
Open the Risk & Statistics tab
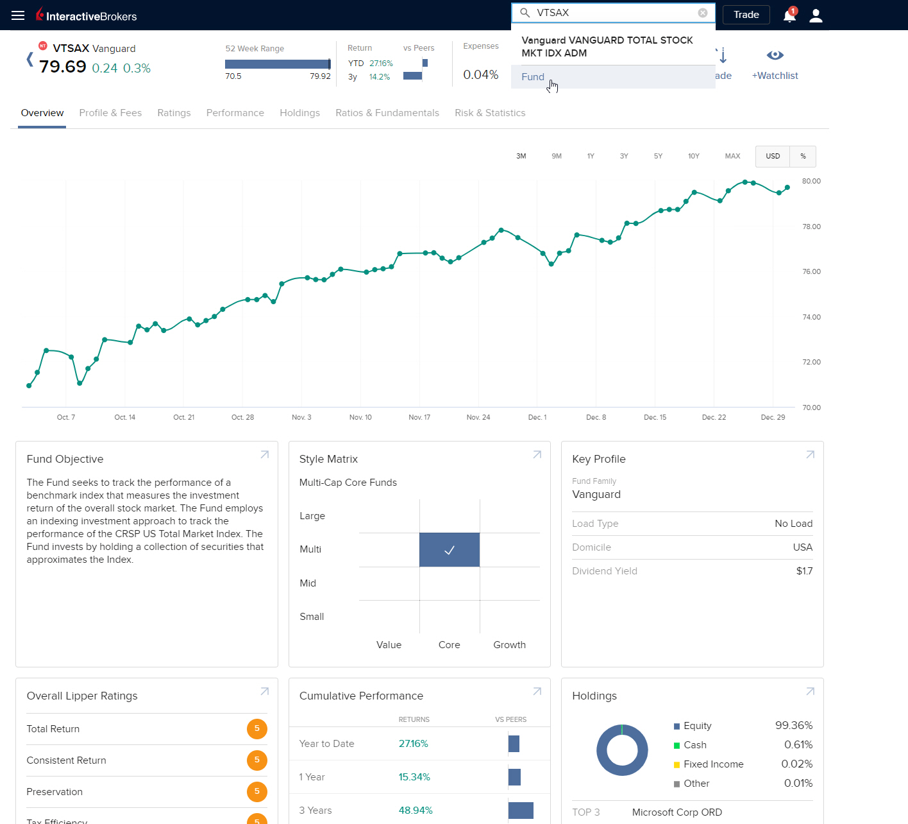490,113
